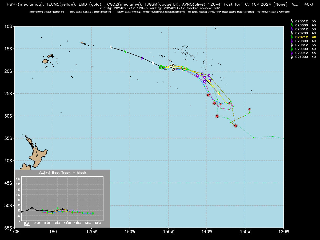
Task: Click the HWRF(mediumaq) model label in the title
Action: point(25,5)
